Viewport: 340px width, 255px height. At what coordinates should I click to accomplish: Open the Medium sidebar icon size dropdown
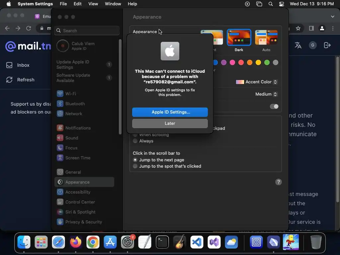click(266, 94)
